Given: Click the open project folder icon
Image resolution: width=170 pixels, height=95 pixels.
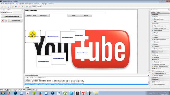Looking at the screenshot, I should coord(5,7).
